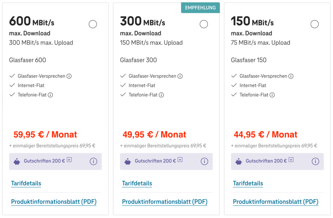Open Produktinformationsblatt PDF for Glasfaser 300
The height and width of the screenshot is (218, 333).
pos(165,202)
